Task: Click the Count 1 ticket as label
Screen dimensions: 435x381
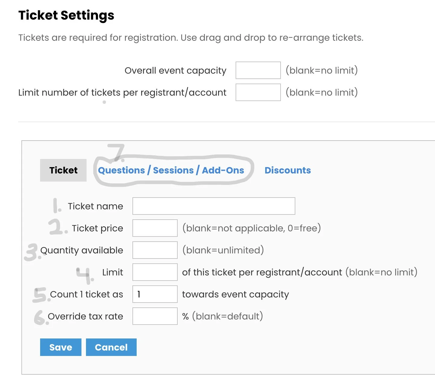Action: [87, 294]
